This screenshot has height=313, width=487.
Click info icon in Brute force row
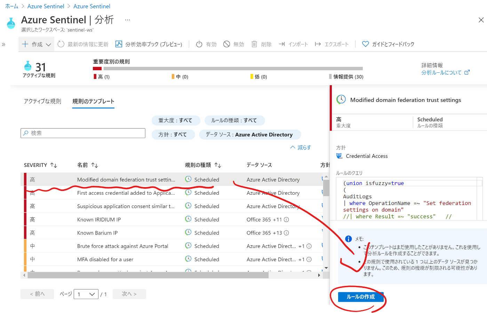click(x=309, y=246)
